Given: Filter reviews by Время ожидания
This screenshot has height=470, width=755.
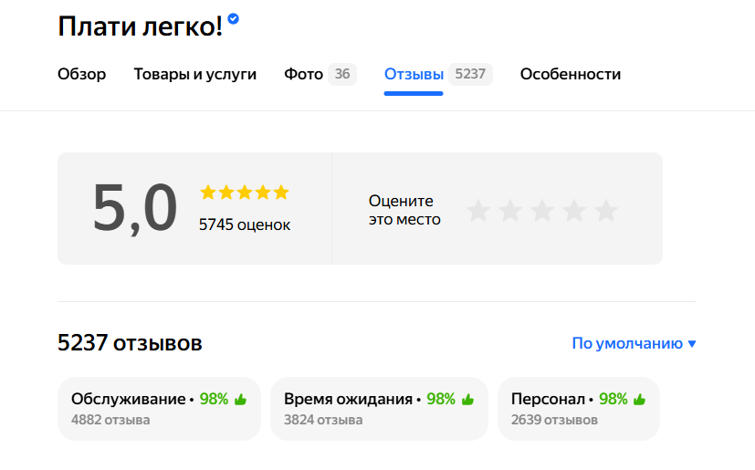Looking at the screenshot, I should click(379, 408).
